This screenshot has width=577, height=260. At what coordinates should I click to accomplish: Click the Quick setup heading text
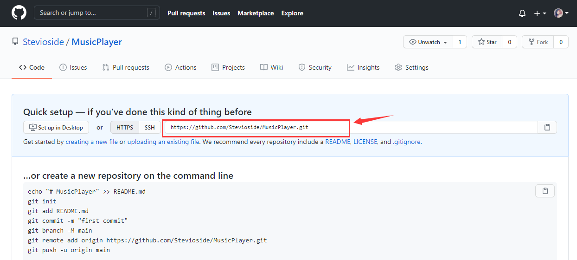[137, 112]
